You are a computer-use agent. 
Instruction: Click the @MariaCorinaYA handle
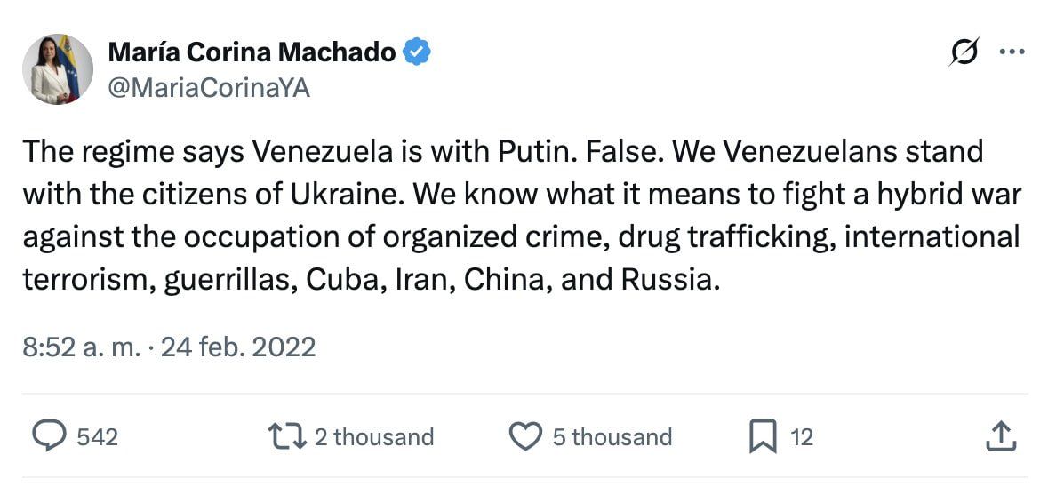pyautogui.click(x=208, y=87)
